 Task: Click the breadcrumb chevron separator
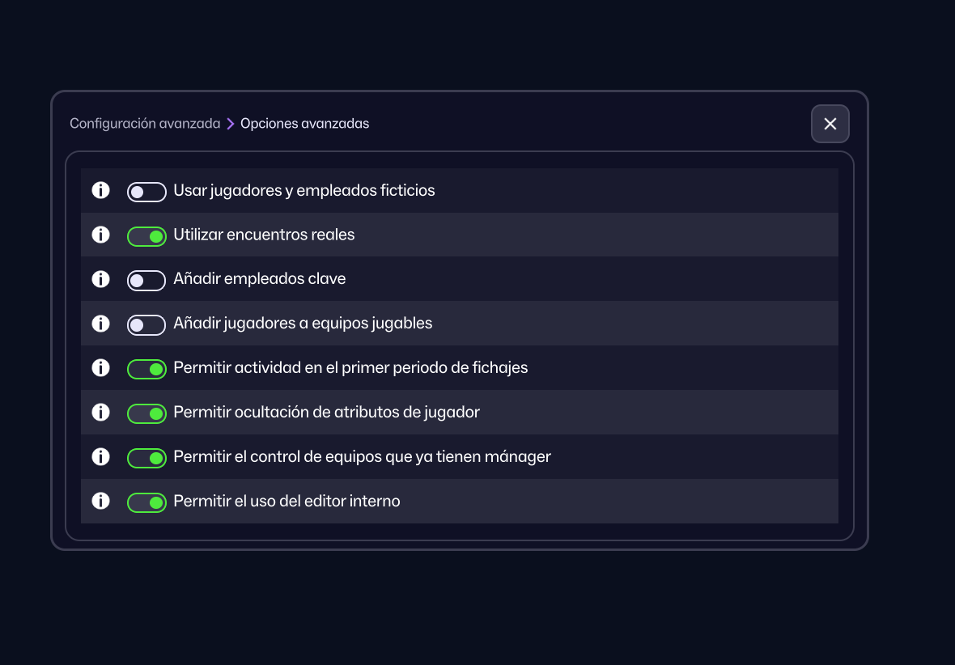[229, 123]
